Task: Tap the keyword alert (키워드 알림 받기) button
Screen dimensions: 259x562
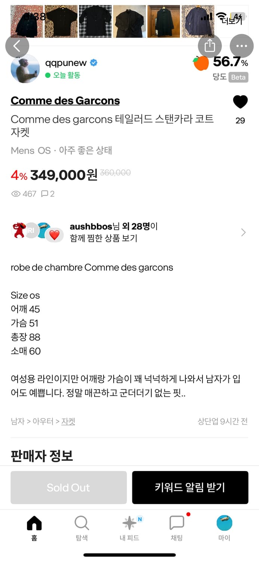Action: [190, 487]
